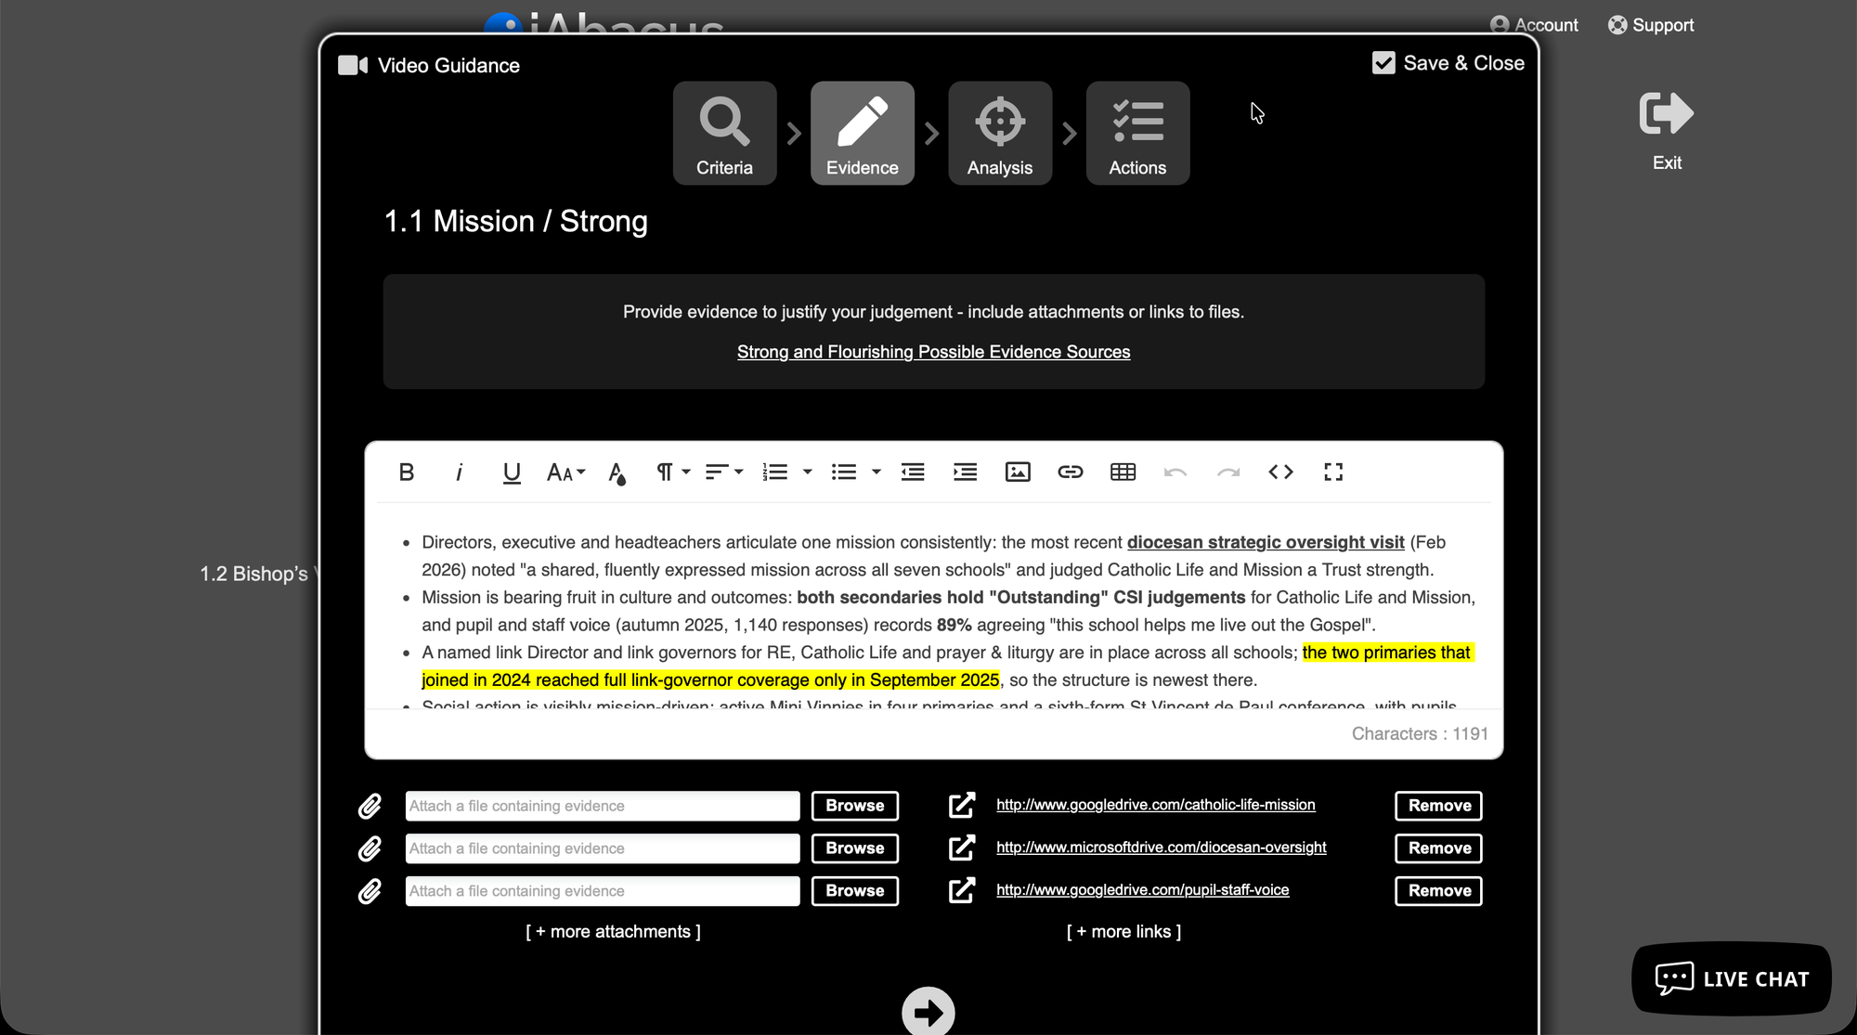Expand ordered list style options arrow
Image resolution: width=1857 pixels, height=1035 pixels.
click(x=807, y=472)
